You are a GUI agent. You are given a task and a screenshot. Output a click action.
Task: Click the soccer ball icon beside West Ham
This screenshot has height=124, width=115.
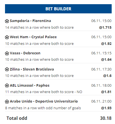(x=7, y=37)
